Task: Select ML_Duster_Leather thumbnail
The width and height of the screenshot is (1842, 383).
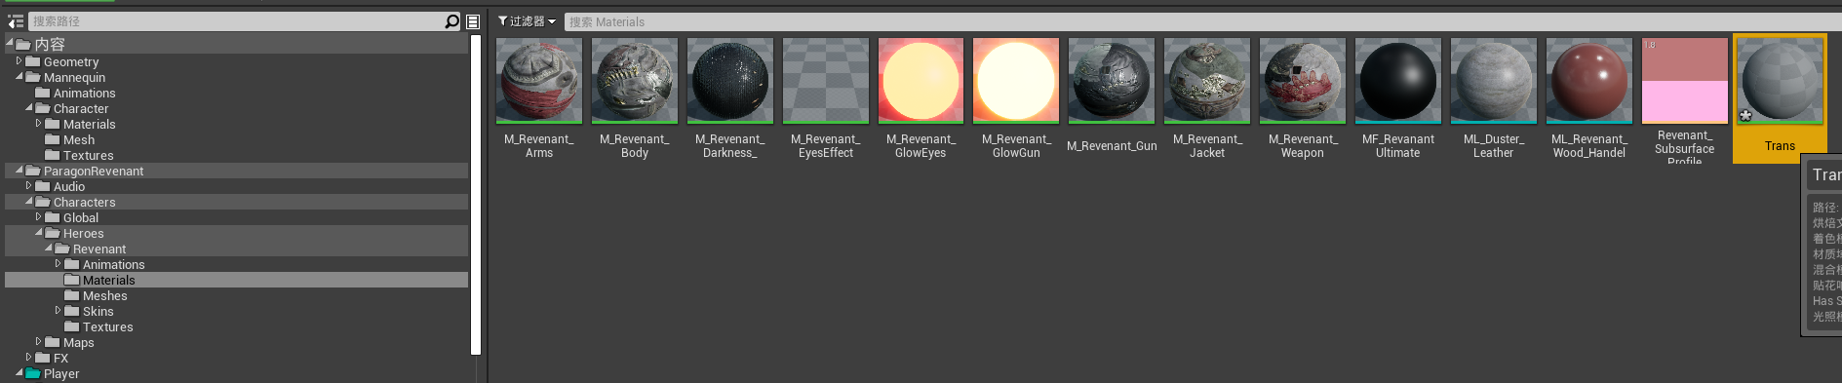Action: 1494,81
